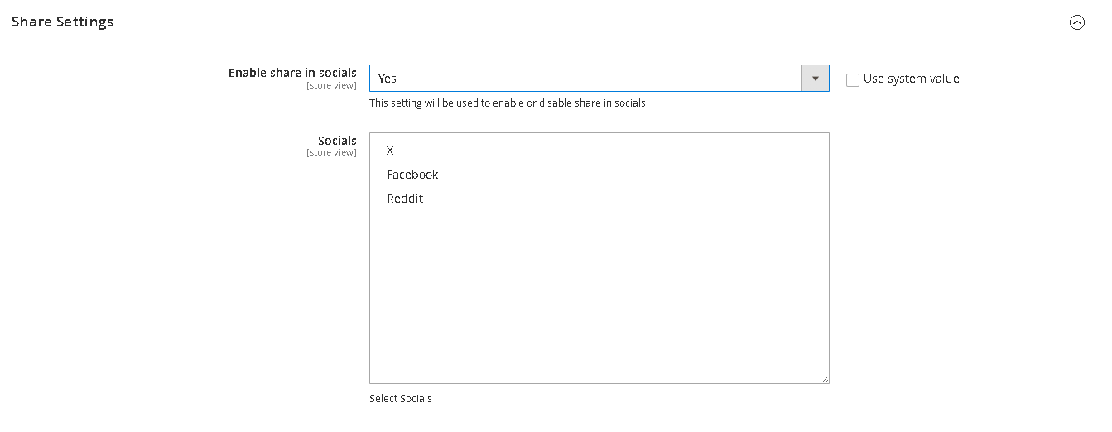Click the share in socials description note
The image size is (1112, 432).
coord(507,103)
